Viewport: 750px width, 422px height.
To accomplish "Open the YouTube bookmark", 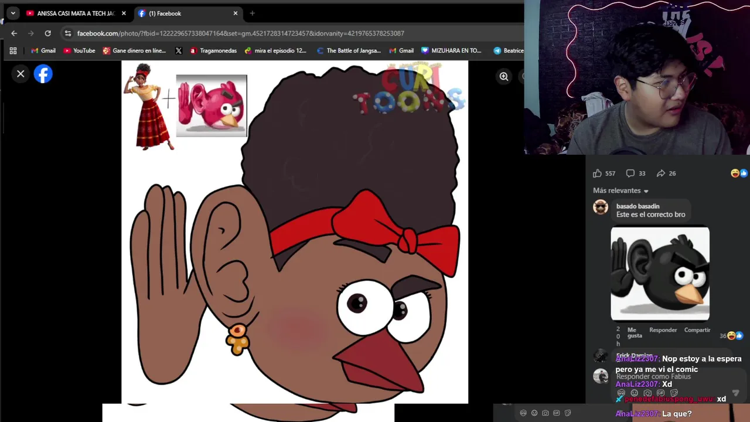I will tap(79, 50).
